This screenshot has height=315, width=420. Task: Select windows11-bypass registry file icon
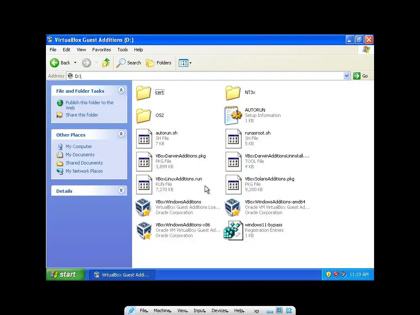click(x=233, y=231)
